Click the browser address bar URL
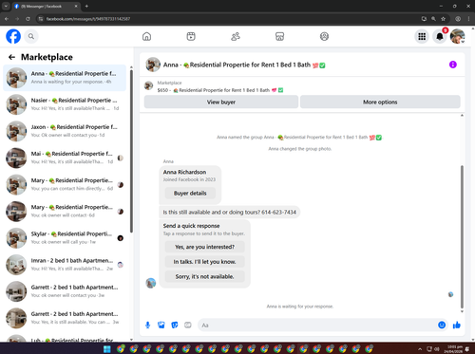475x354 pixels. click(88, 19)
